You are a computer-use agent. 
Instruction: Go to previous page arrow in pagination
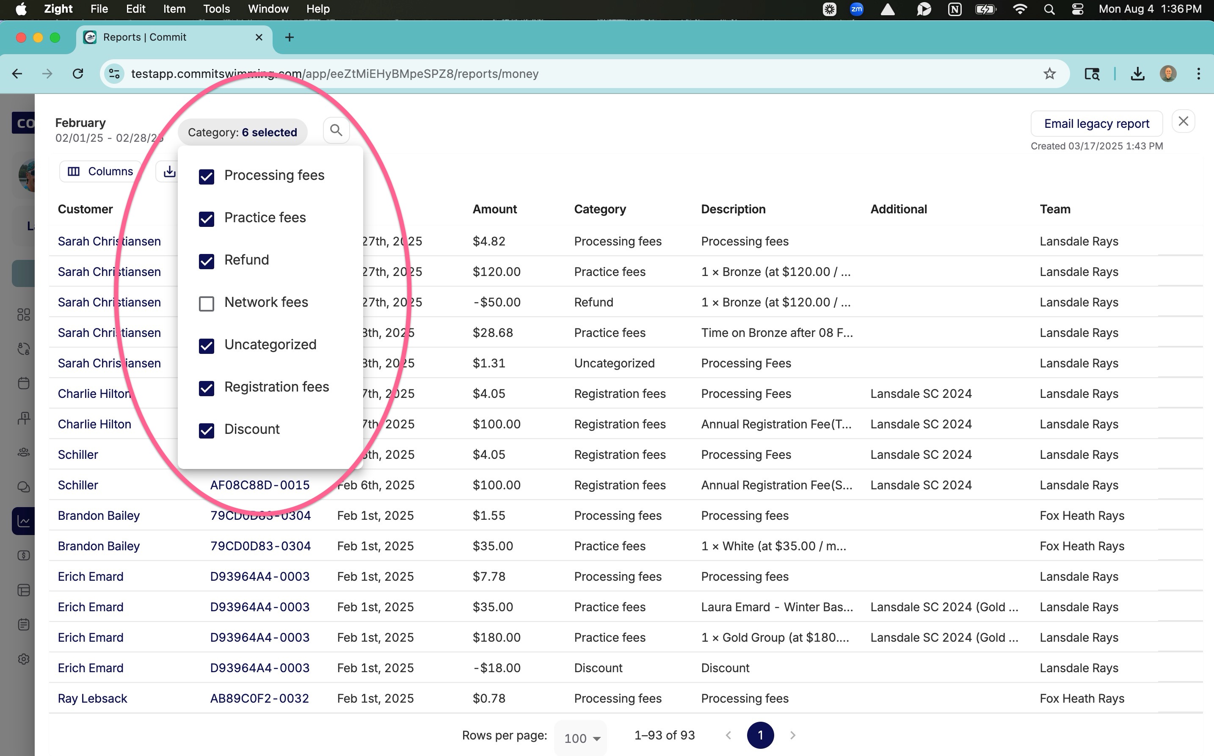pos(728,735)
